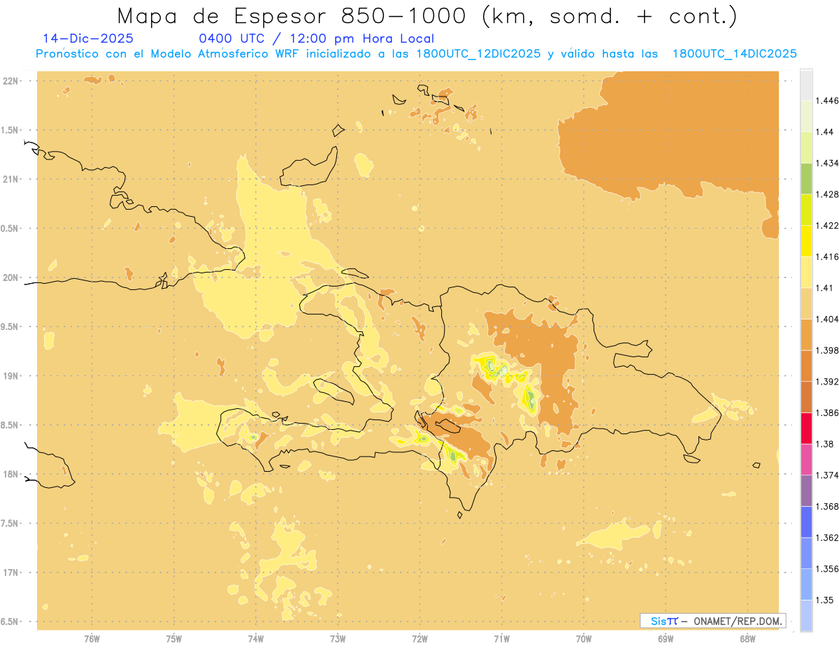Click the colorbar value 1.374

[x=827, y=475]
